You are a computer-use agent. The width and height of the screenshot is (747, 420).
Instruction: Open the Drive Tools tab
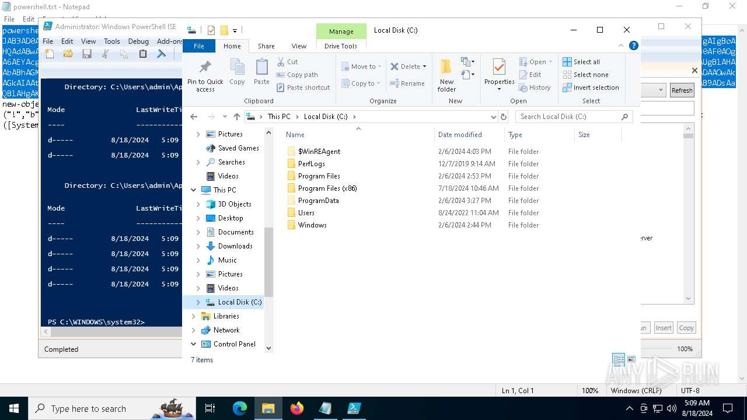click(x=341, y=46)
